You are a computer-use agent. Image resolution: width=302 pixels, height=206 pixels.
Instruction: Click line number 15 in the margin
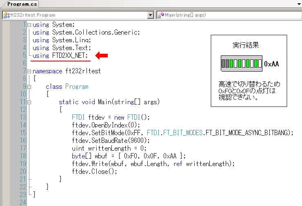[23, 133]
